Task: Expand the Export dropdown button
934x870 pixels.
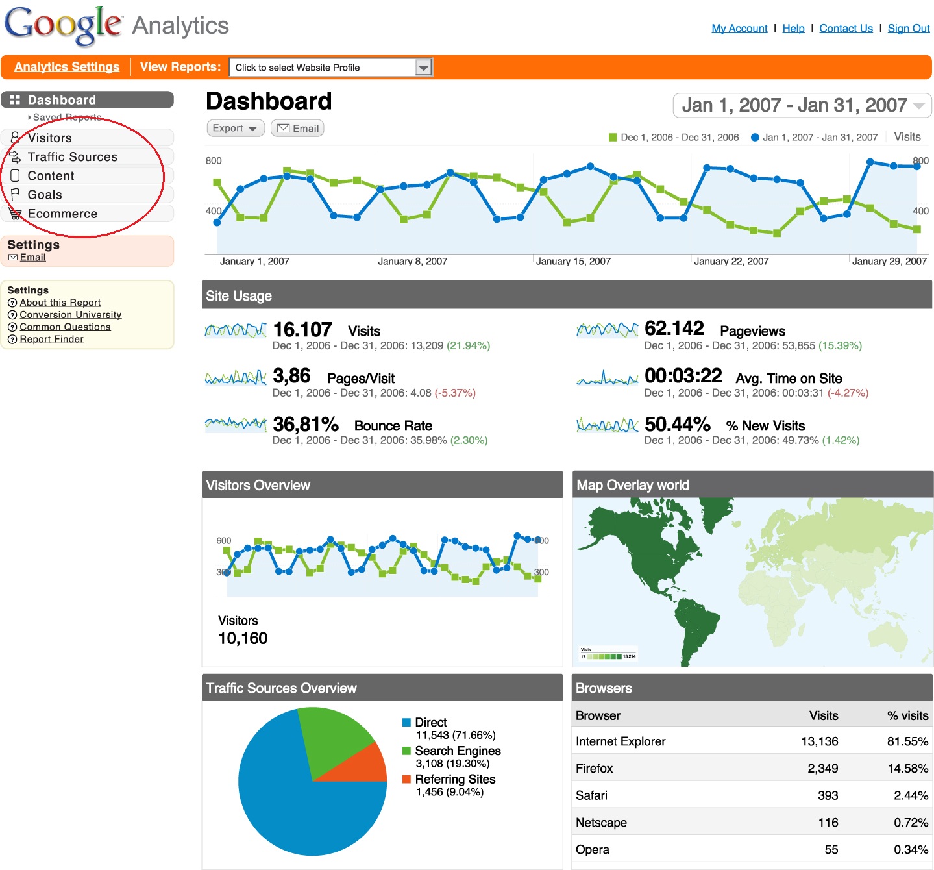Action: [x=236, y=128]
